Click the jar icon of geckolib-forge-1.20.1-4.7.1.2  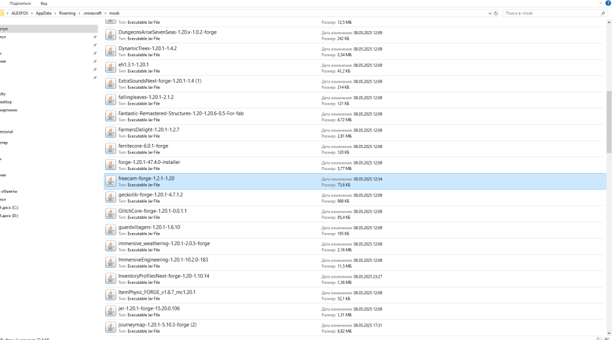tap(110, 198)
